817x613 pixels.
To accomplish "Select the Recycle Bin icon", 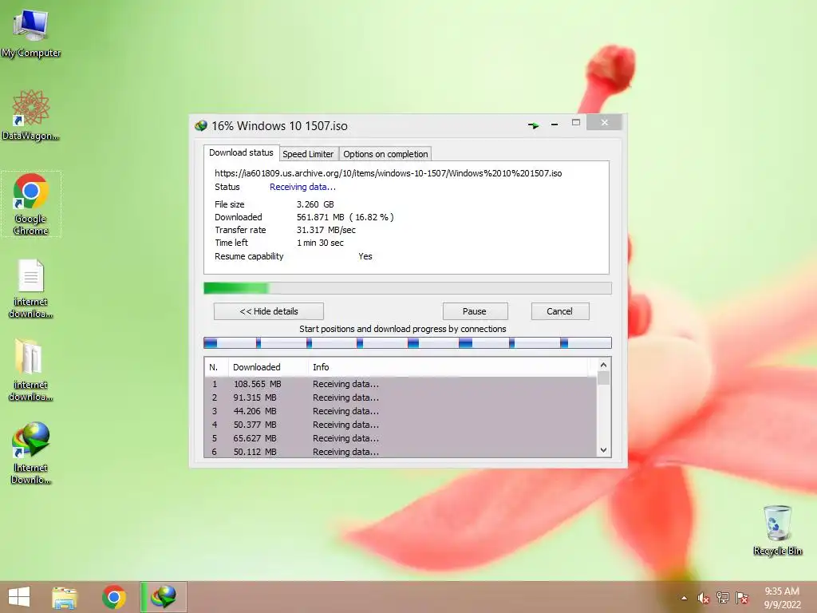I will (x=777, y=530).
